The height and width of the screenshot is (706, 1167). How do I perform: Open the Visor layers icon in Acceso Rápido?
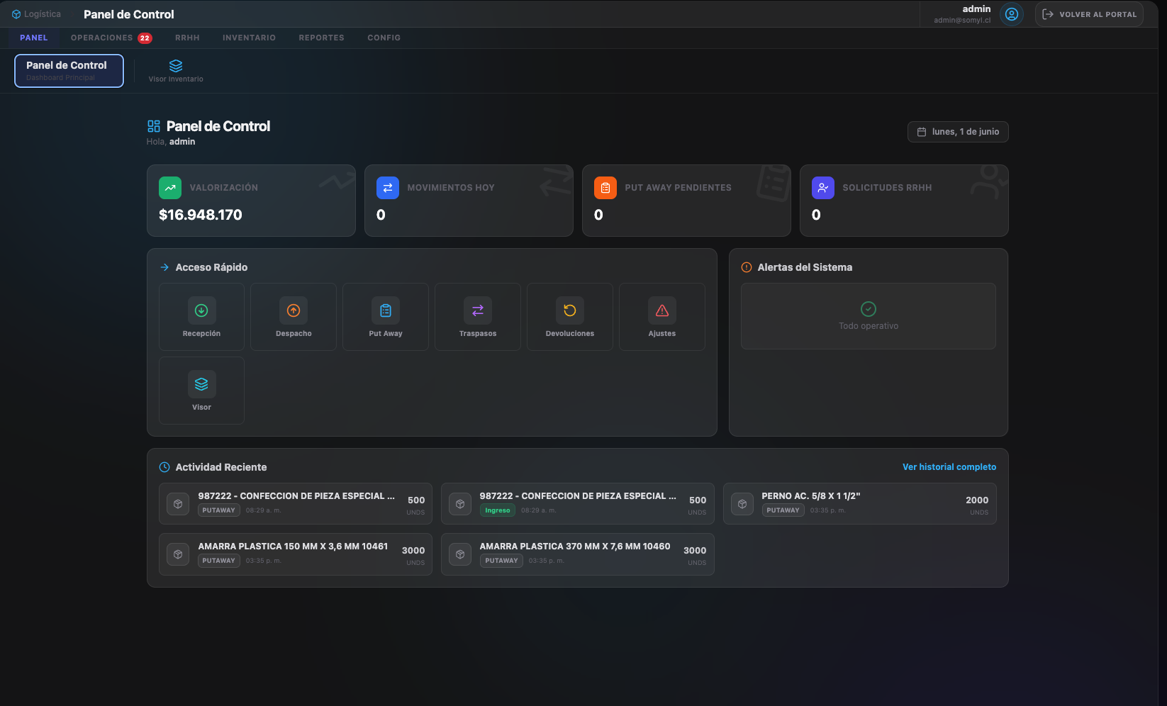tap(201, 384)
